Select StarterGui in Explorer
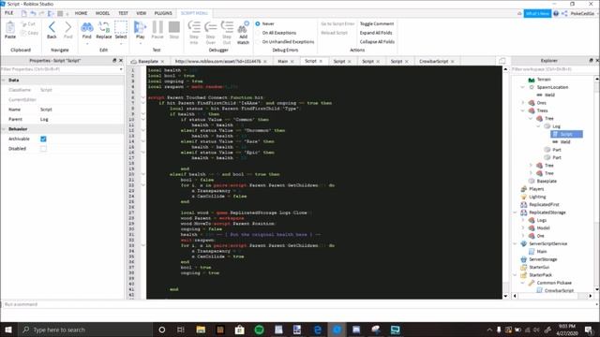This screenshot has height=337, width=600. pyautogui.click(x=539, y=267)
